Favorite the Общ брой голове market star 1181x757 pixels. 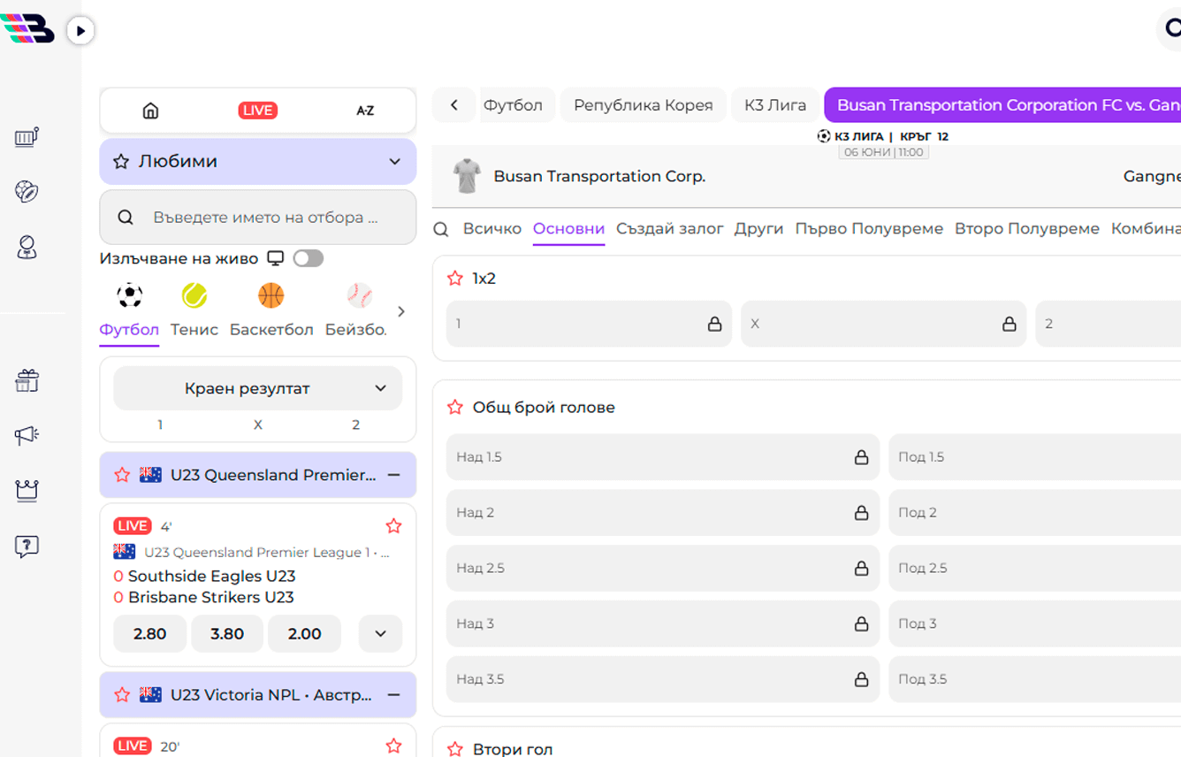455,408
